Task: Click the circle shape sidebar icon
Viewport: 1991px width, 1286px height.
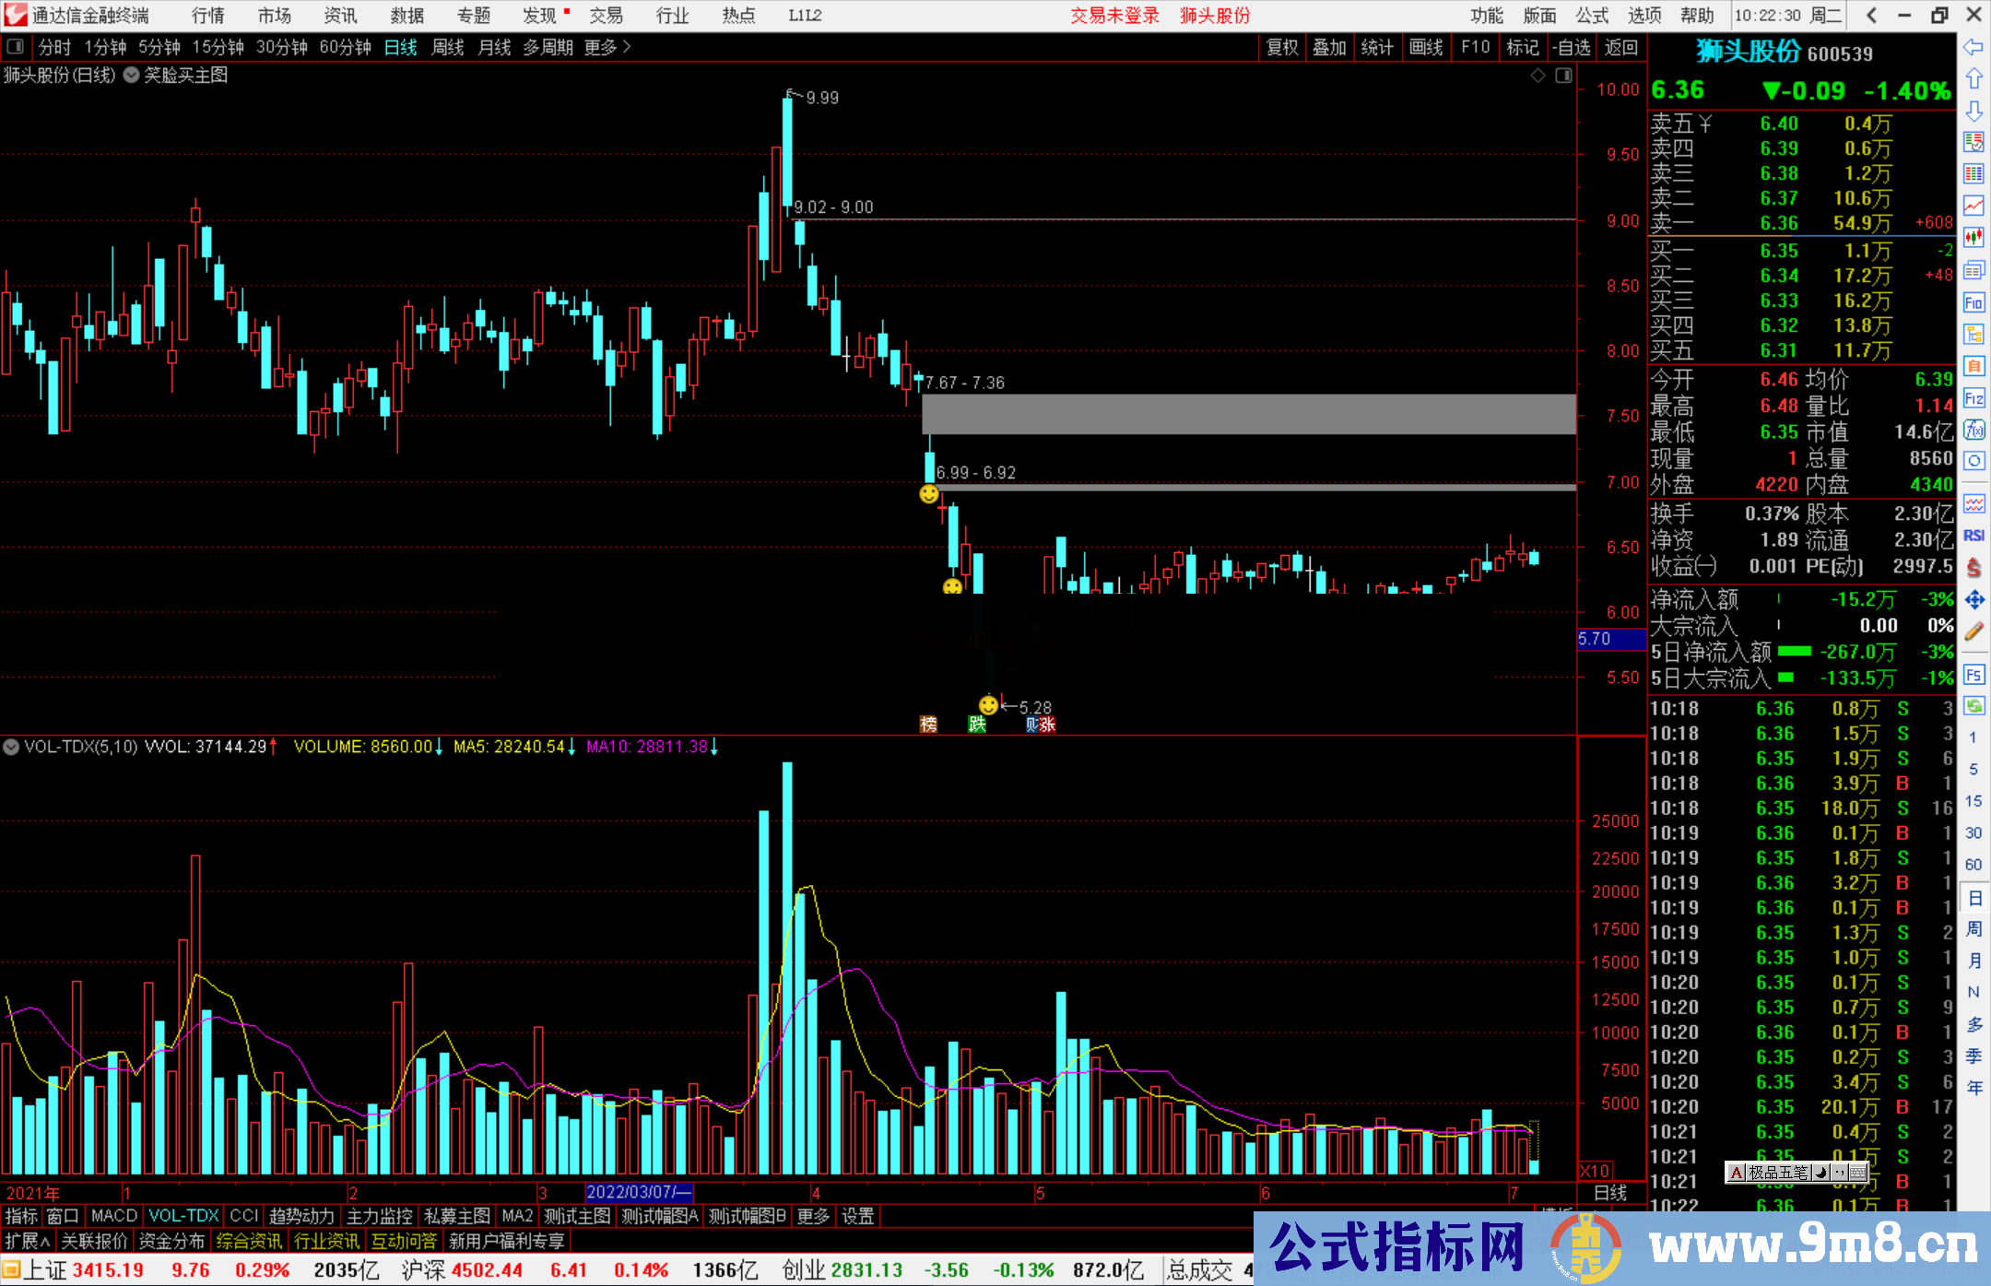Action: click(1973, 461)
